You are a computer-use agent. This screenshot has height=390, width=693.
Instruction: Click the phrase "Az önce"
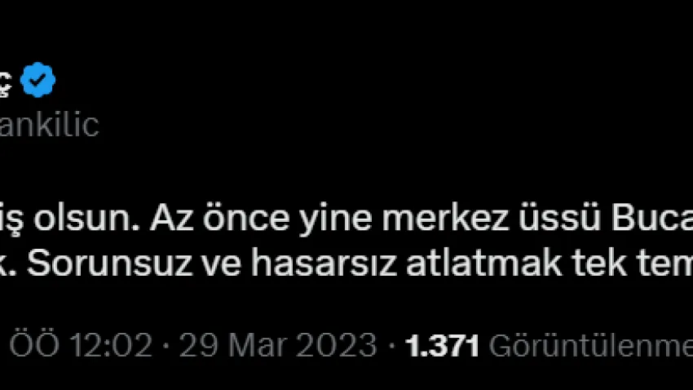pyautogui.click(x=219, y=219)
